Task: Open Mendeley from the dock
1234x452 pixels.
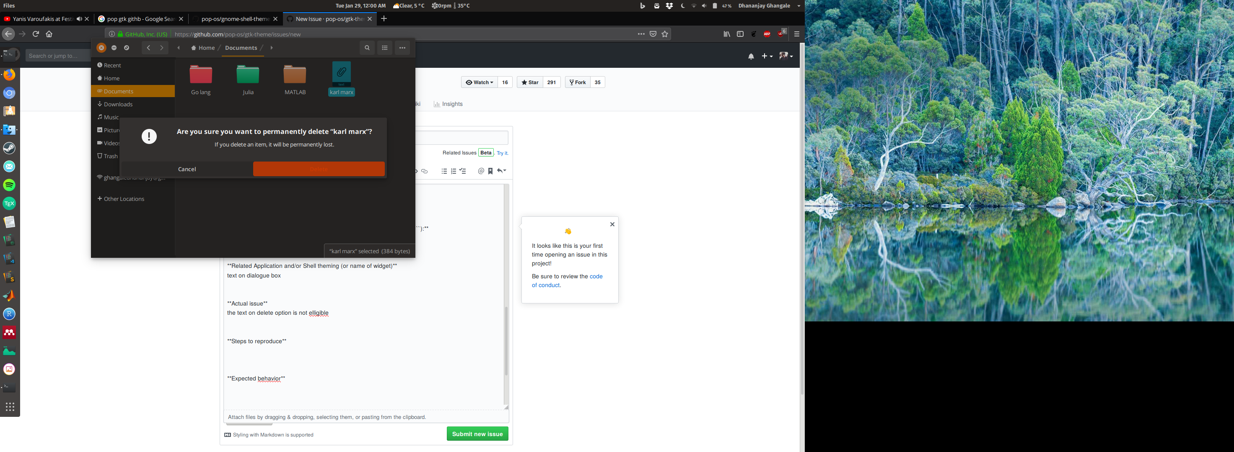Action: click(x=9, y=332)
